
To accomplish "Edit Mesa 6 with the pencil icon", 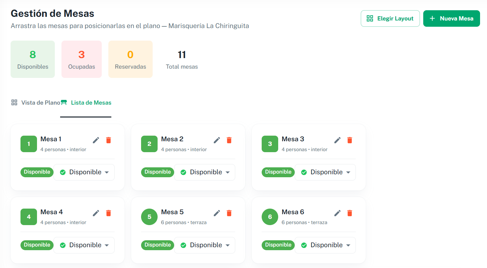I will click(x=337, y=213).
